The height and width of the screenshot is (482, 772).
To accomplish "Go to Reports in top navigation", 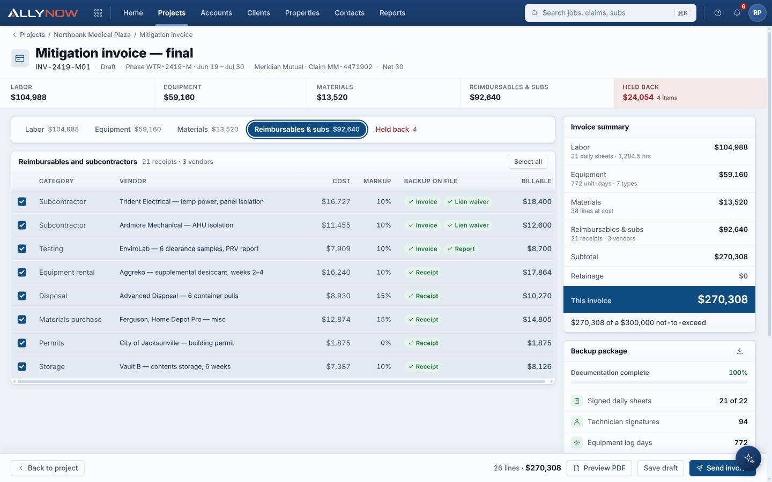I will 392,13.
